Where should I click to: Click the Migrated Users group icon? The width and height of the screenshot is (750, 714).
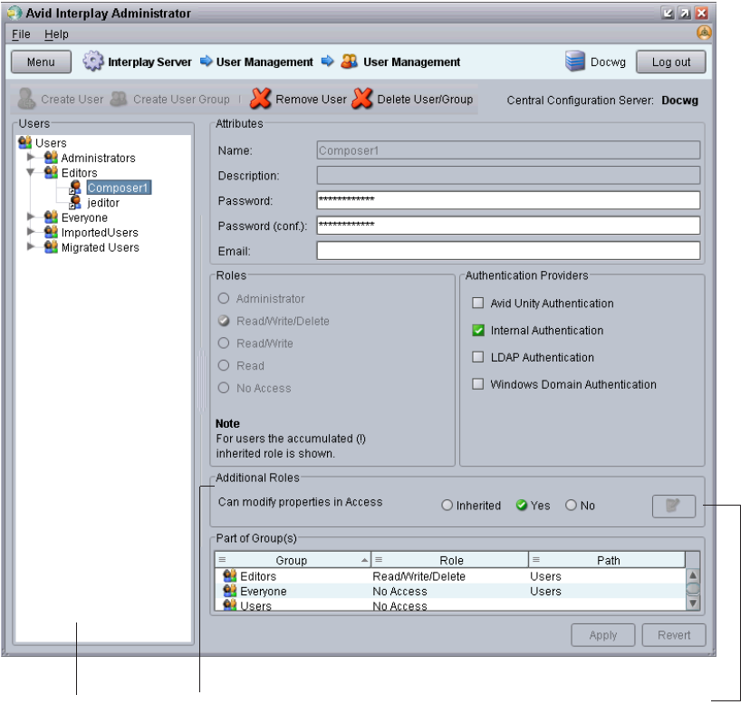(x=51, y=246)
